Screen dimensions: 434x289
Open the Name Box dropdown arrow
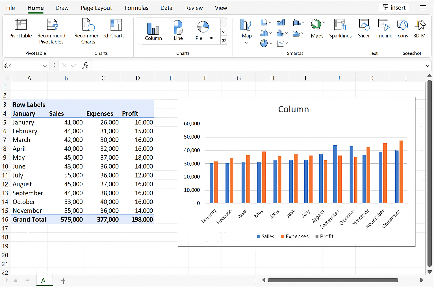click(45, 66)
